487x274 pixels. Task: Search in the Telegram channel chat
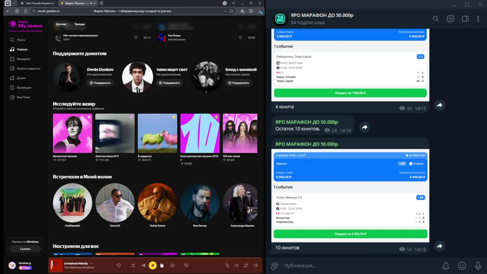pyautogui.click(x=436, y=19)
